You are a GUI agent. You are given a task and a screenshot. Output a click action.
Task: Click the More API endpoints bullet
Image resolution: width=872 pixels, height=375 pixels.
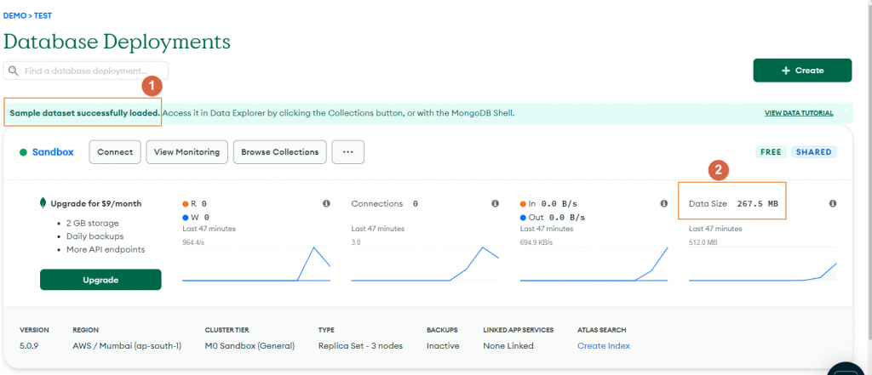(x=106, y=249)
